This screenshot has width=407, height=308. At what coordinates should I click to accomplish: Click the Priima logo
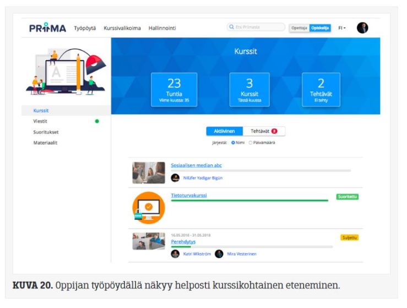[47, 28]
